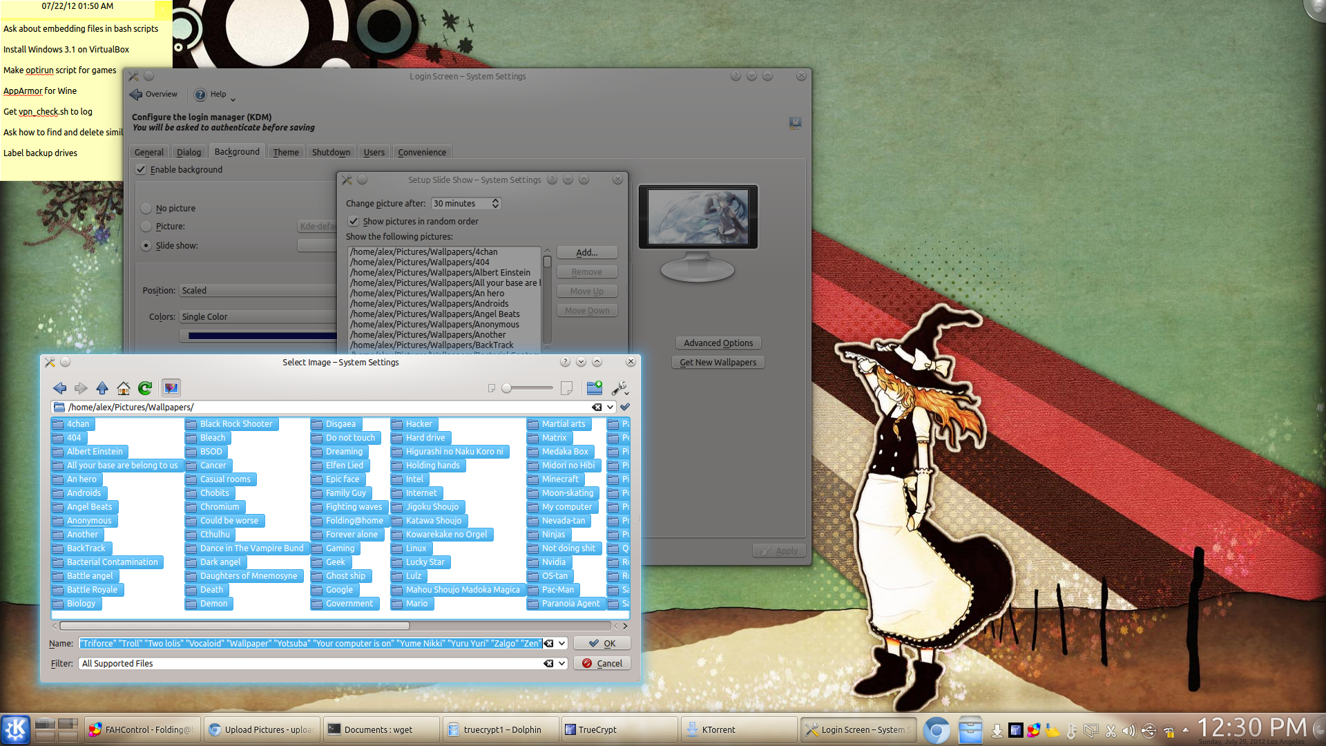Click the horizontal scrollbar in file list
This screenshot has width=1326, height=746.
(x=235, y=627)
